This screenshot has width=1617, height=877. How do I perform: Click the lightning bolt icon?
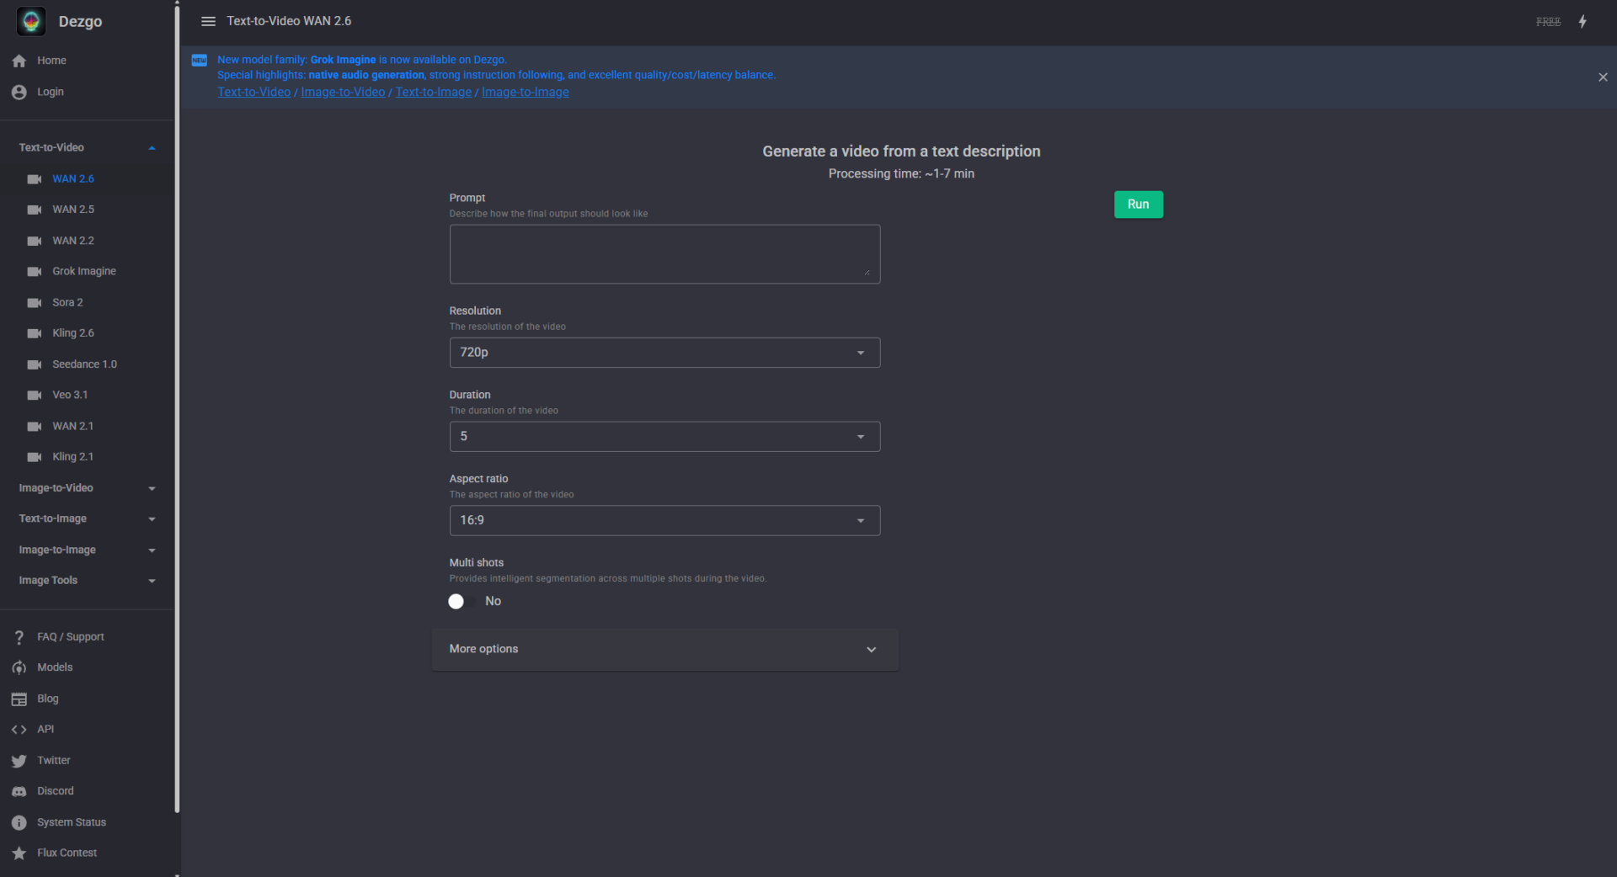pos(1582,21)
